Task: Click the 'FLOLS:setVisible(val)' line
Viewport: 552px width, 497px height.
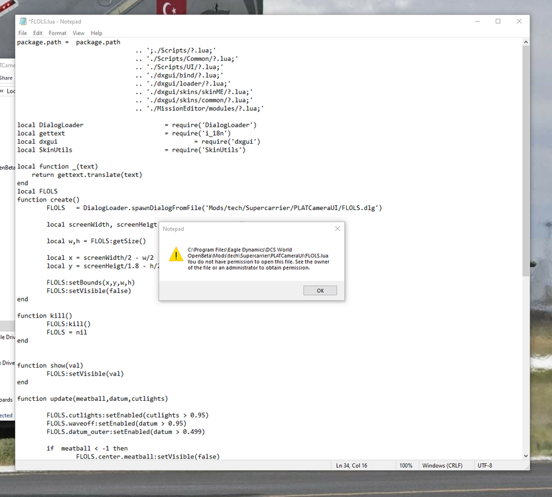Action: click(x=85, y=374)
